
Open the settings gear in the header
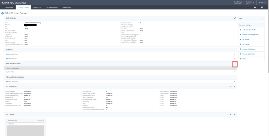pyautogui.click(x=262, y=7)
